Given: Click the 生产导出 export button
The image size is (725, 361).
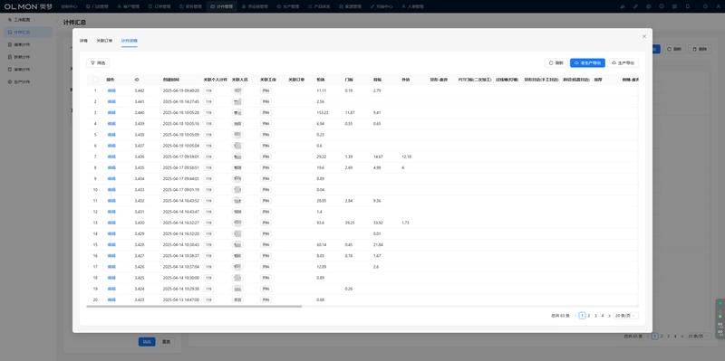Looking at the screenshot, I should (x=623, y=62).
